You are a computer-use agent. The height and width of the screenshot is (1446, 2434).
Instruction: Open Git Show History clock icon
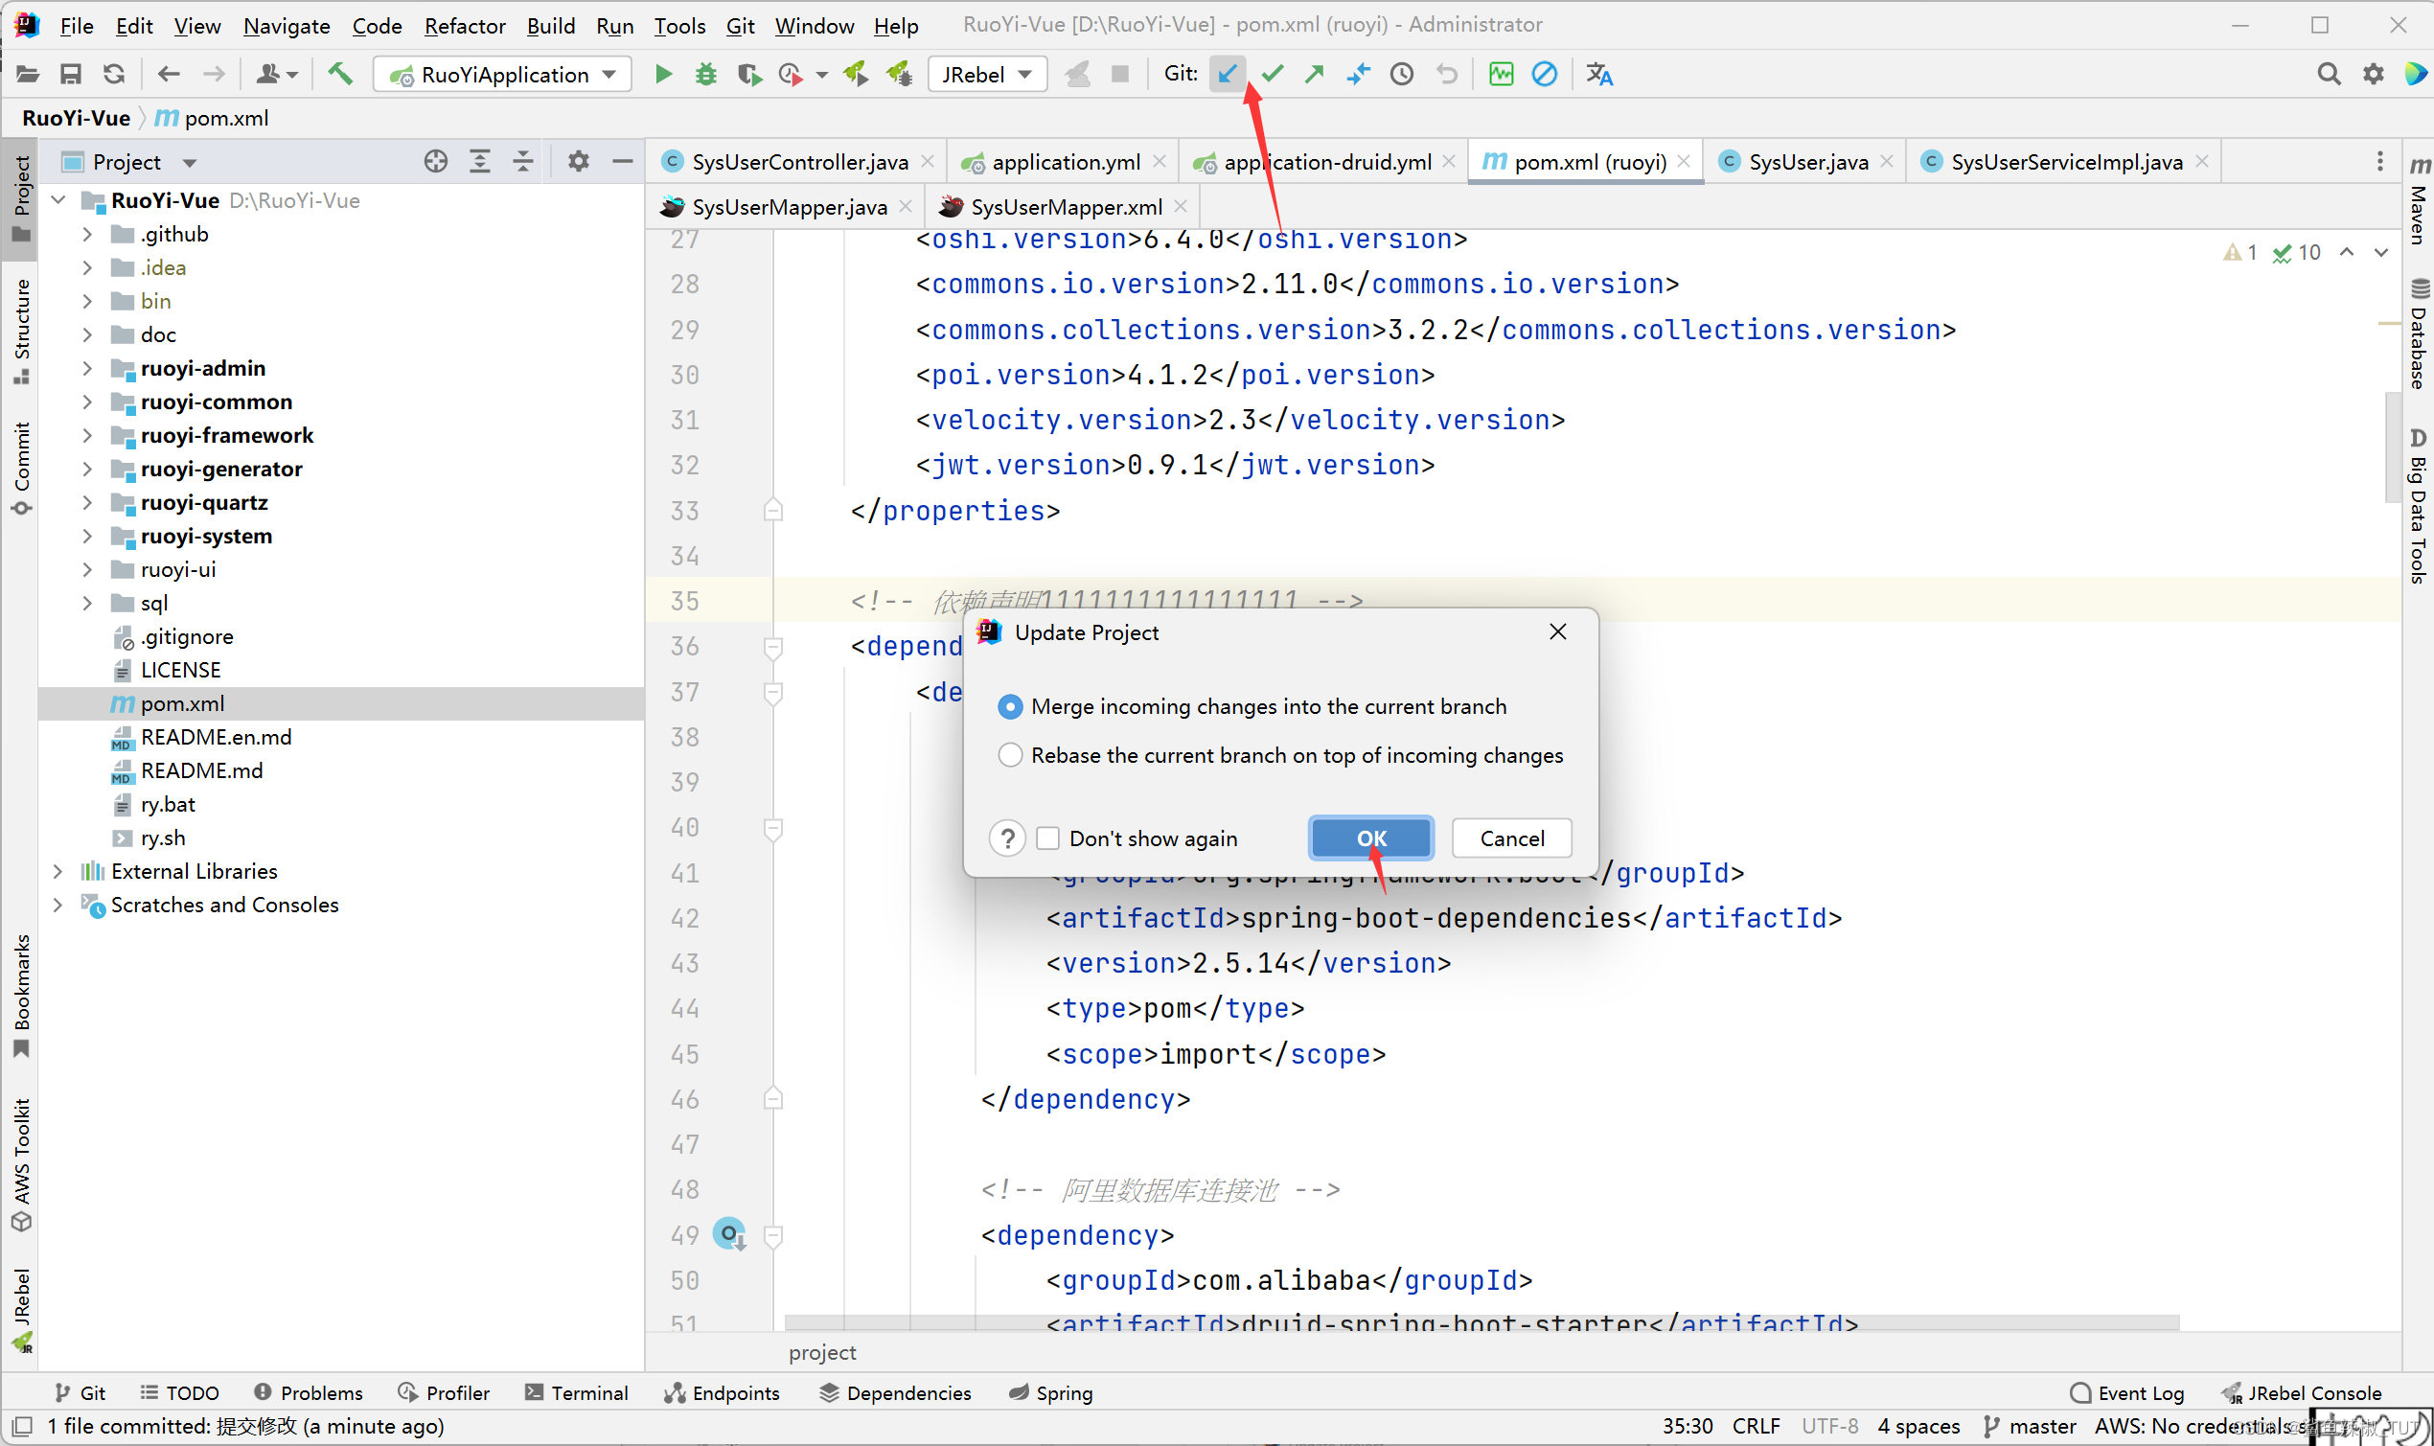[x=1401, y=74]
